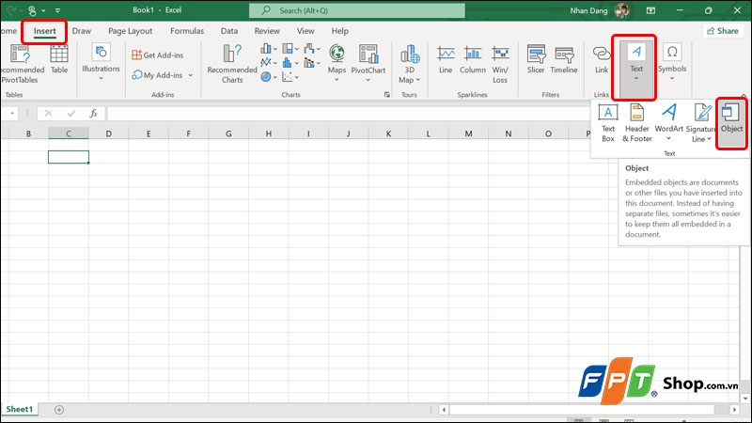
Task: Open the Signature Line dropdown
Action: coord(701,123)
